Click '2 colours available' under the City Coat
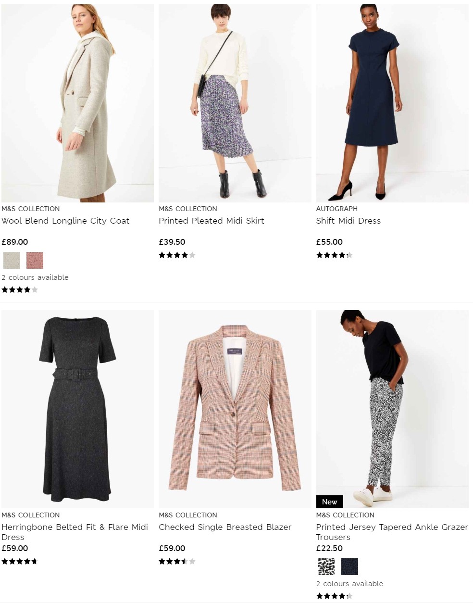Viewport: 473px width, 603px height. coord(35,277)
